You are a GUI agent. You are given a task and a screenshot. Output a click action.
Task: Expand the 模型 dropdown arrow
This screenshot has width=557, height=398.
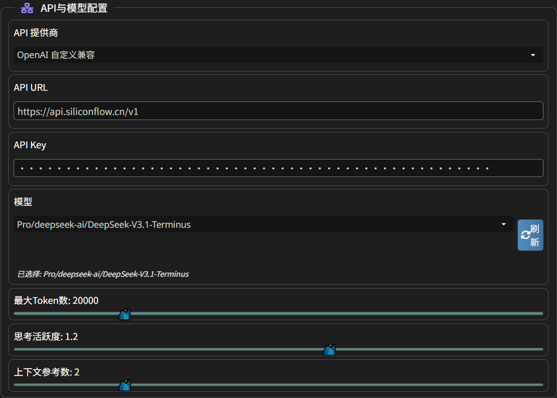(x=503, y=224)
